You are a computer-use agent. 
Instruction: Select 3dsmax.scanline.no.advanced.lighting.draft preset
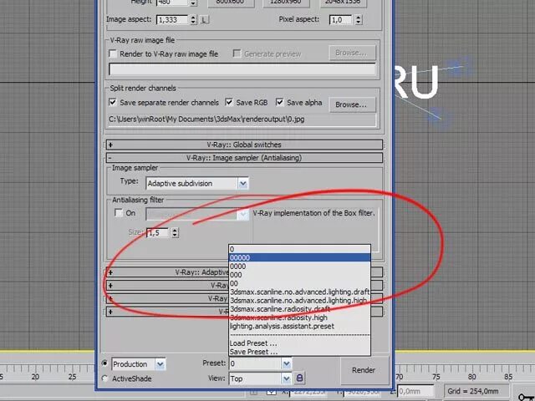[299, 292]
